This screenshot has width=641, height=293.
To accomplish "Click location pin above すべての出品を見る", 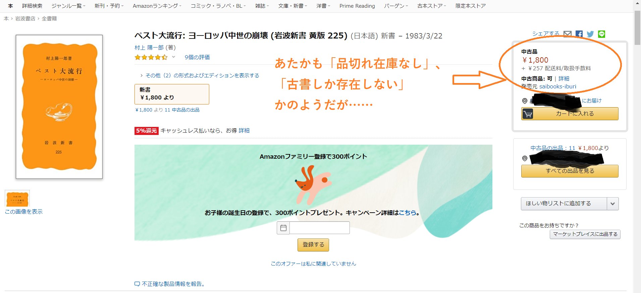I will click(525, 158).
